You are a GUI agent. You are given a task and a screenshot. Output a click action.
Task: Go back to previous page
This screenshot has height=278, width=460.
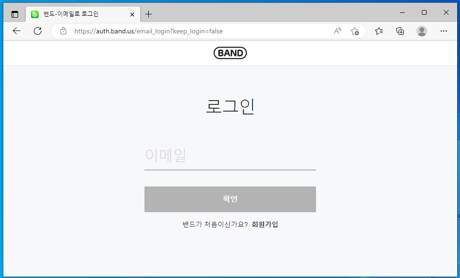click(17, 31)
